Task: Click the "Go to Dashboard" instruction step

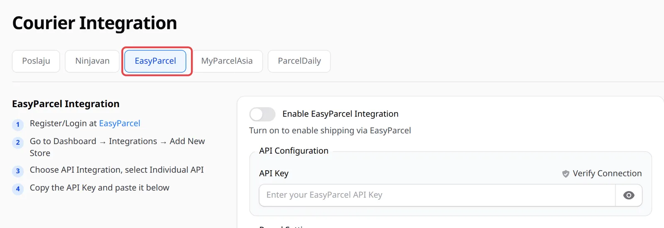Action: [117, 147]
